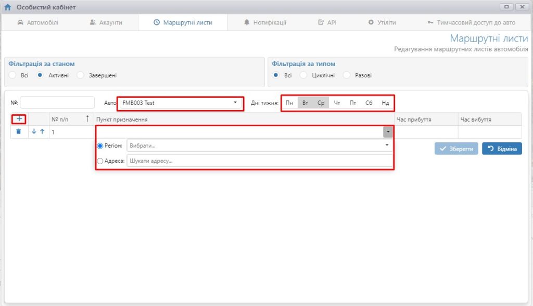Click the departure time cell in row 1
The height and width of the screenshot is (306, 533).
(490, 132)
